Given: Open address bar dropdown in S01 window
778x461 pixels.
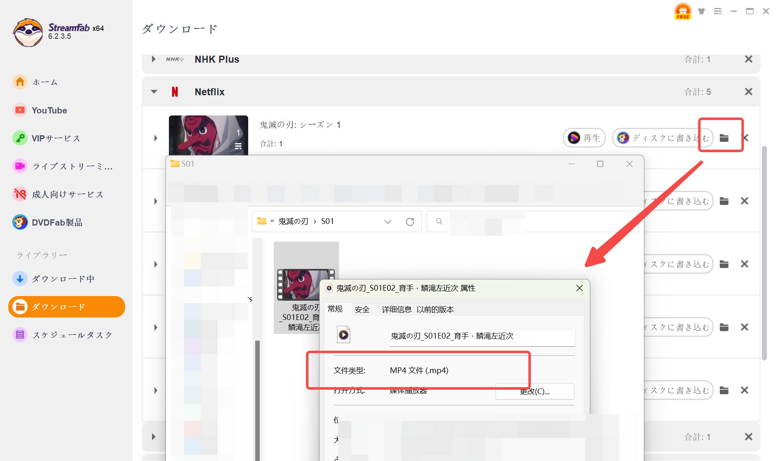Looking at the screenshot, I should 387,221.
